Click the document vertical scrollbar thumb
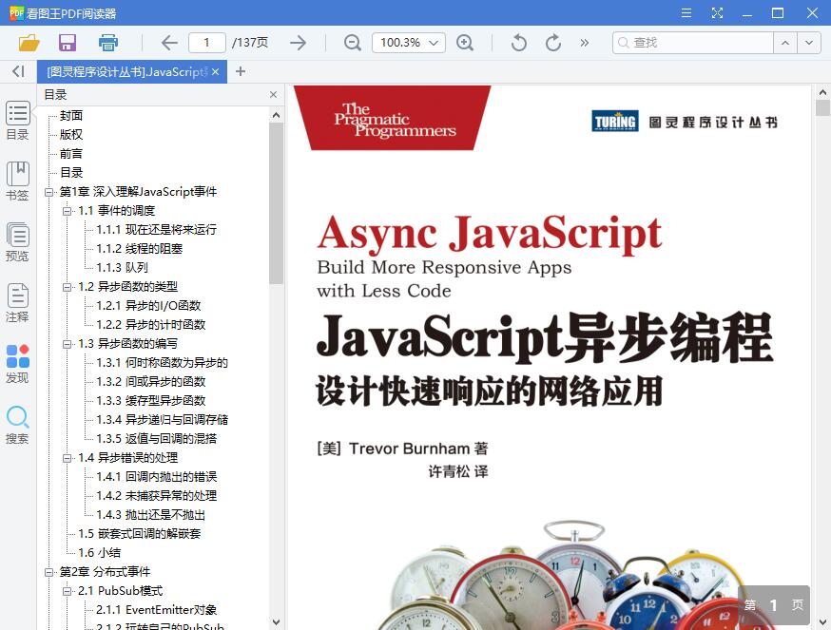Screen dimensions: 831x630 point(822,108)
